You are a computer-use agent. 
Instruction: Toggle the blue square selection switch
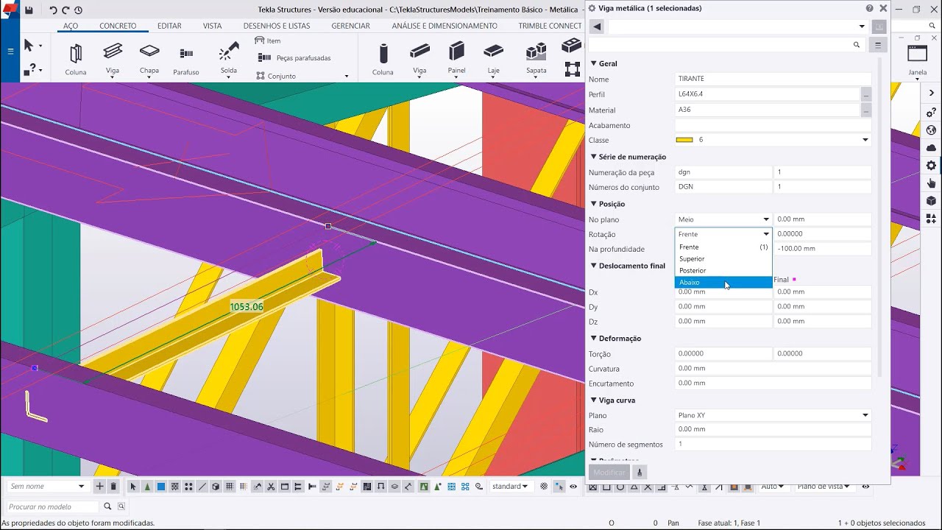[160, 487]
